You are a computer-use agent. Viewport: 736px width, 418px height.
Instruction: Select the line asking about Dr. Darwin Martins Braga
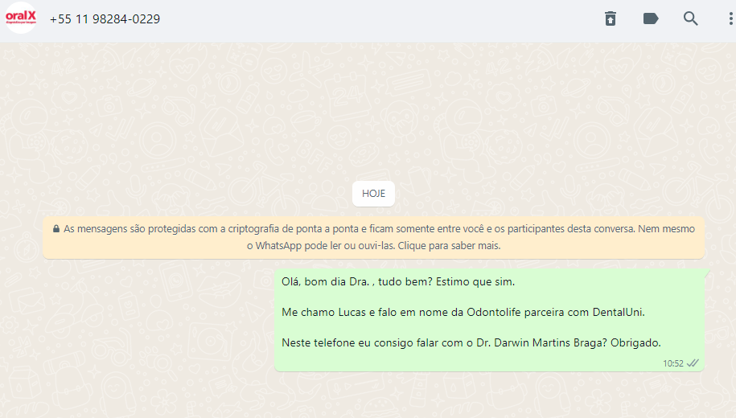point(471,342)
